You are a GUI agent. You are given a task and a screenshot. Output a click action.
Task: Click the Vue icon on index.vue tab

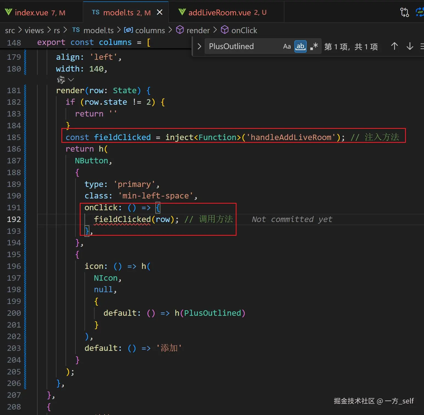8,12
